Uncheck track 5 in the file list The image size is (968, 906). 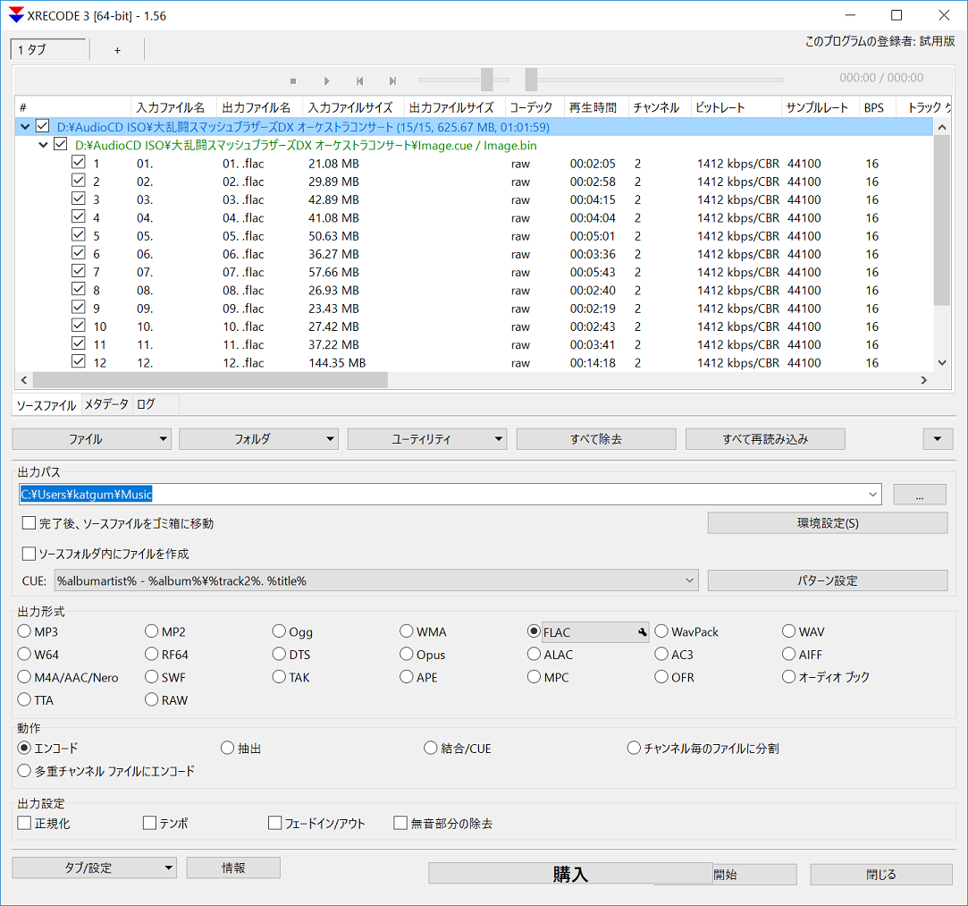pos(78,236)
